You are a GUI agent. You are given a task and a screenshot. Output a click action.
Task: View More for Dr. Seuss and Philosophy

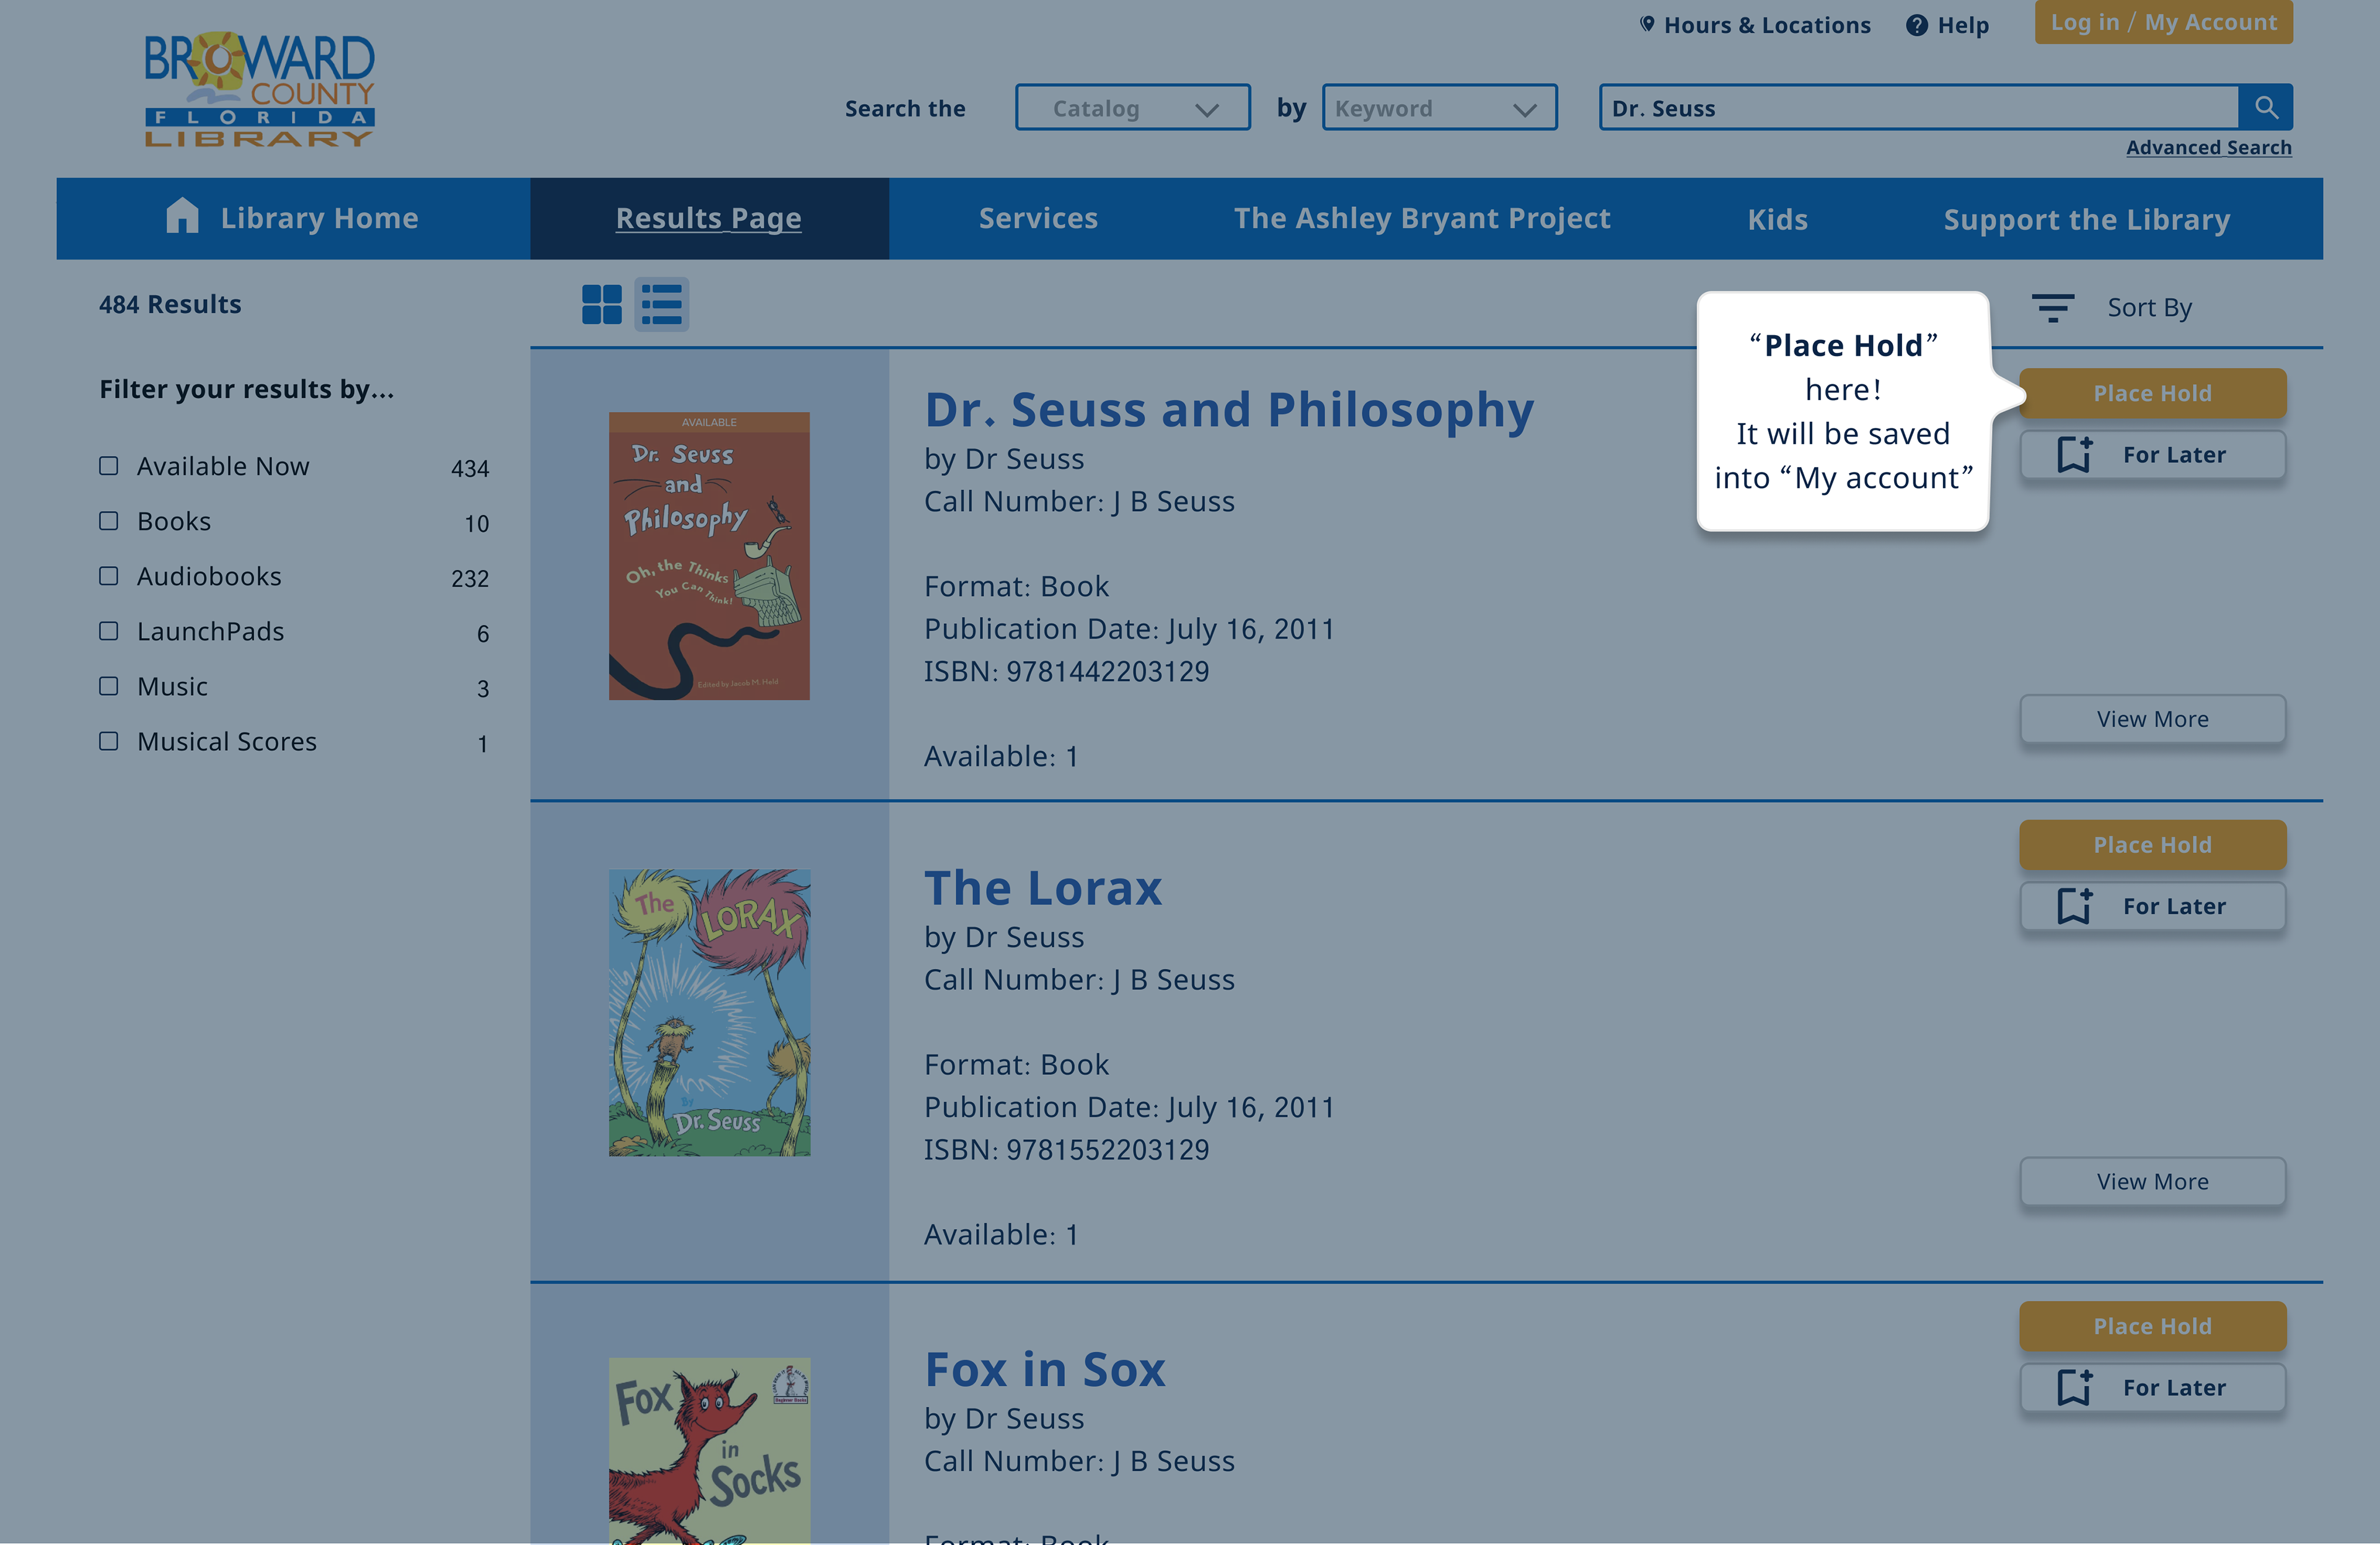(x=2152, y=720)
